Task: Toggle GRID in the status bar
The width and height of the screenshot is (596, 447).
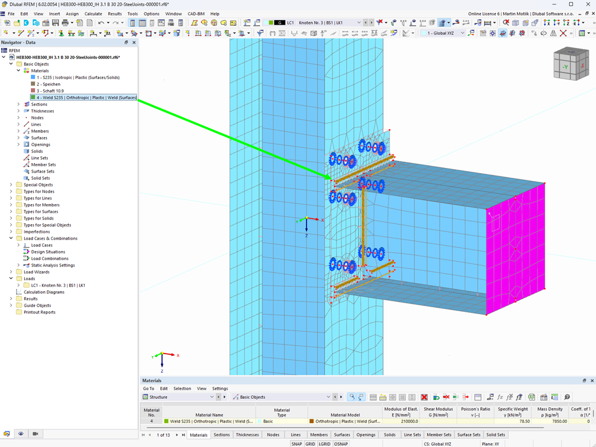Action: [312, 444]
